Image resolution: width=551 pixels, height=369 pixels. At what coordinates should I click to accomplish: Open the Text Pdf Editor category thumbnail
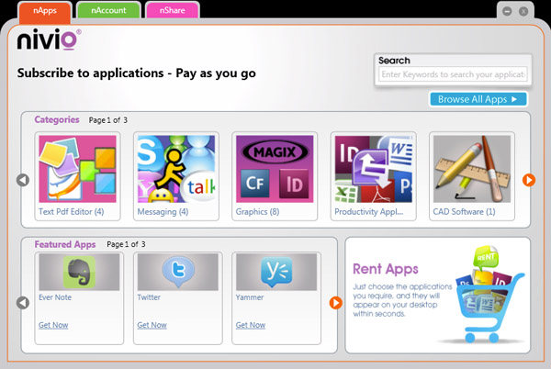point(77,169)
